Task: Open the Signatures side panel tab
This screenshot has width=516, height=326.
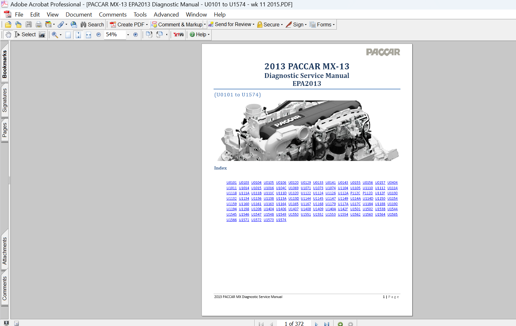Action: click(x=4, y=100)
